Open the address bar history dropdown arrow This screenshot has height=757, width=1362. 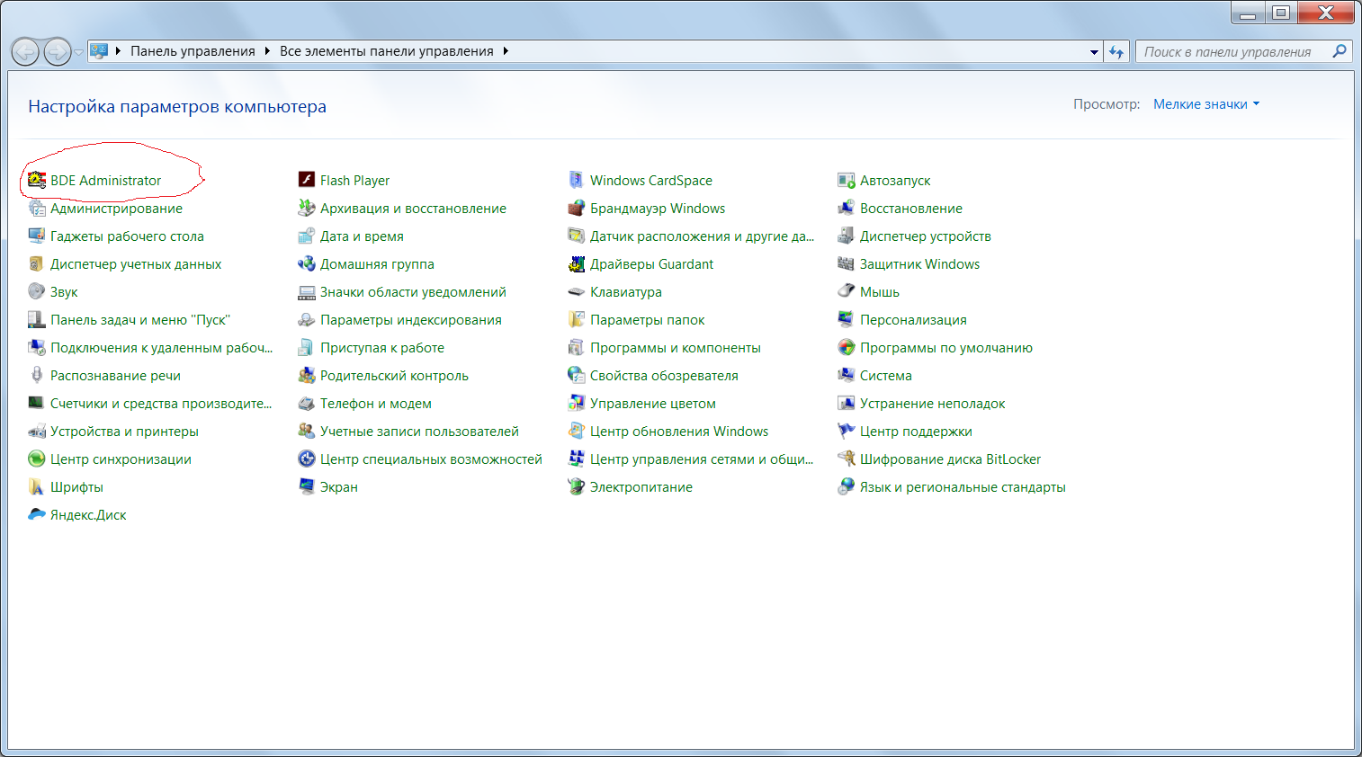(x=1094, y=52)
